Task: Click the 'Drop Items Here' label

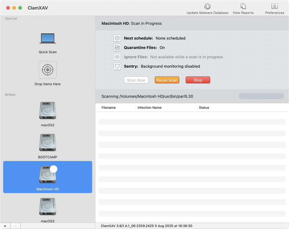Action: [x=48, y=84]
